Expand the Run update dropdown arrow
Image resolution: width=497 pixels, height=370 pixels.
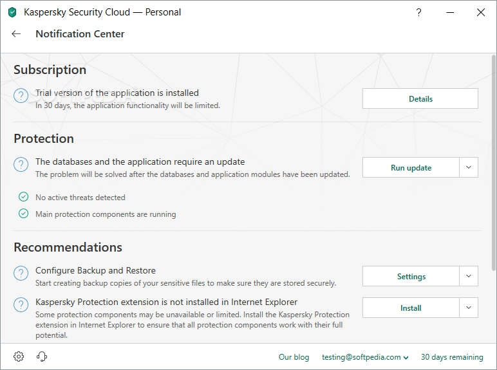click(469, 167)
